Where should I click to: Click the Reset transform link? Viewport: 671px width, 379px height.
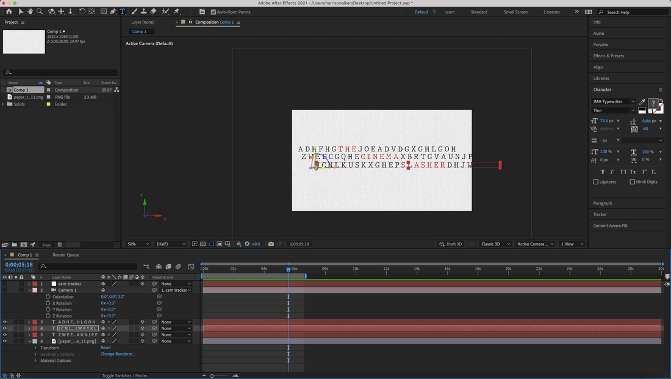pos(106,348)
